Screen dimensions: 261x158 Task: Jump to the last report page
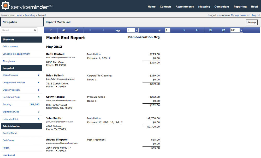coord(197,30)
